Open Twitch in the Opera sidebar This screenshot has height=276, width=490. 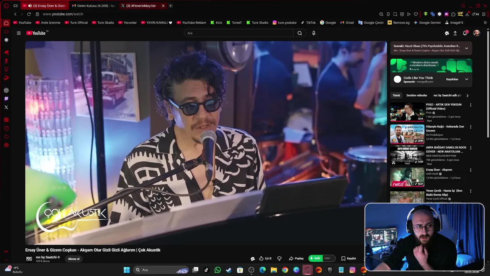pyautogui.click(x=6, y=99)
